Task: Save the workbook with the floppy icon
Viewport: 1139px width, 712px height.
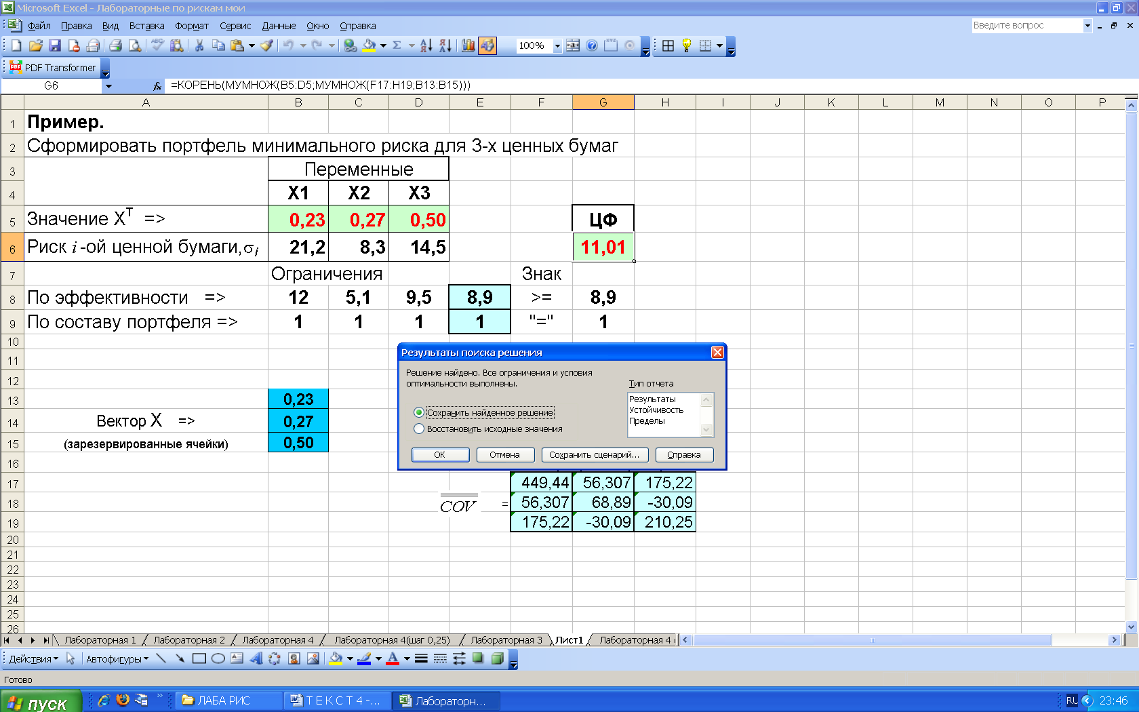Action: [x=55, y=45]
